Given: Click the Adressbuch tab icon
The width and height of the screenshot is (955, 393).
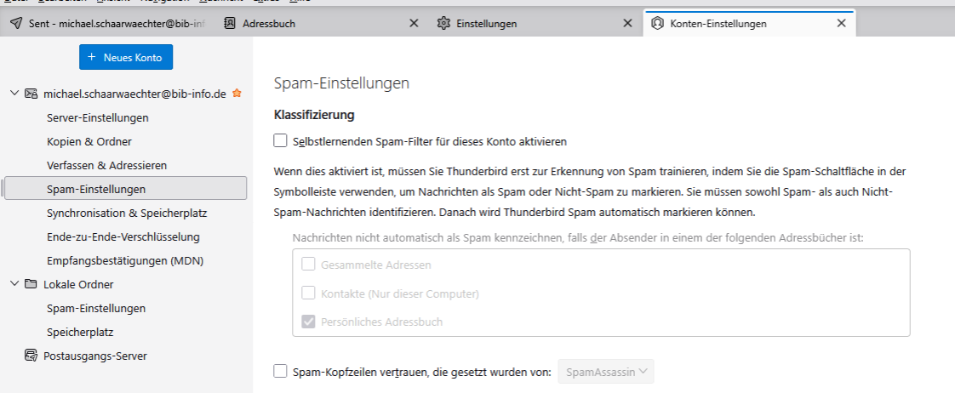Looking at the screenshot, I should click(x=230, y=24).
